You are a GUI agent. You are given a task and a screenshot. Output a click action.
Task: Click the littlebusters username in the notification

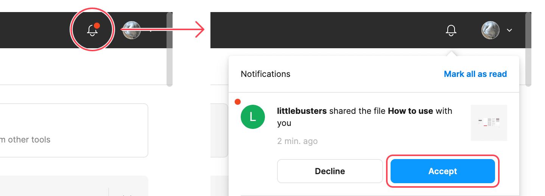tap(302, 111)
